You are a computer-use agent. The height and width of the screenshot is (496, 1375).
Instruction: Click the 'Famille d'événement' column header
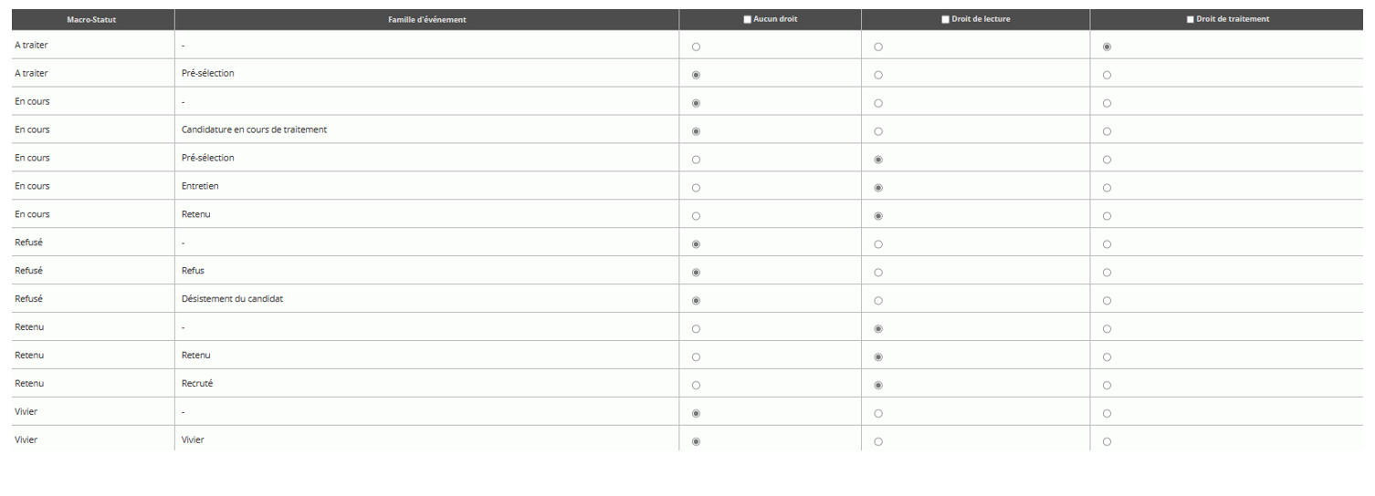tap(426, 19)
